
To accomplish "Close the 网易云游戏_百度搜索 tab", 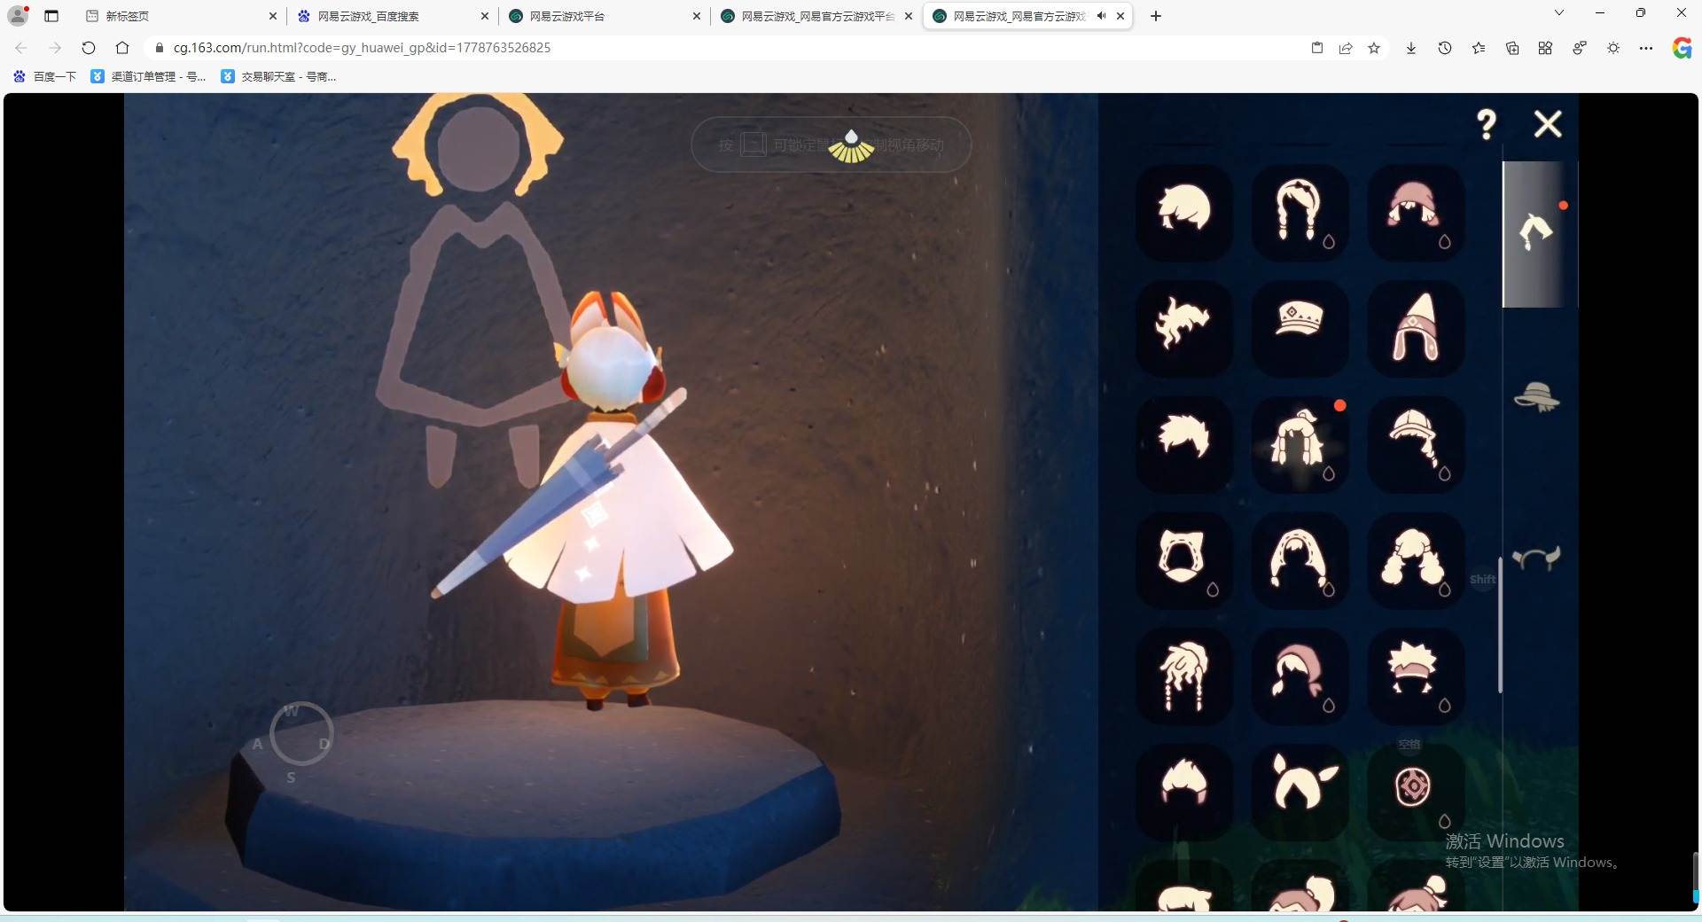I will pos(485,16).
